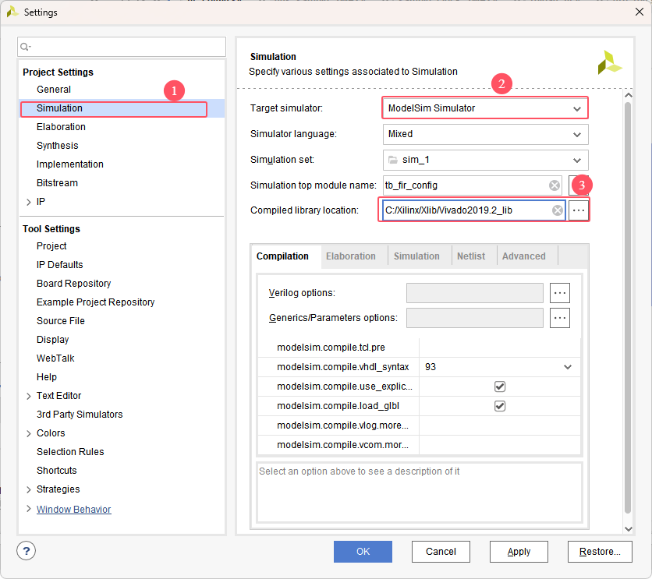The height and width of the screenshot is (579, 652).
Task: Open help with the question mark icon
Action: [x=27, y=551]
